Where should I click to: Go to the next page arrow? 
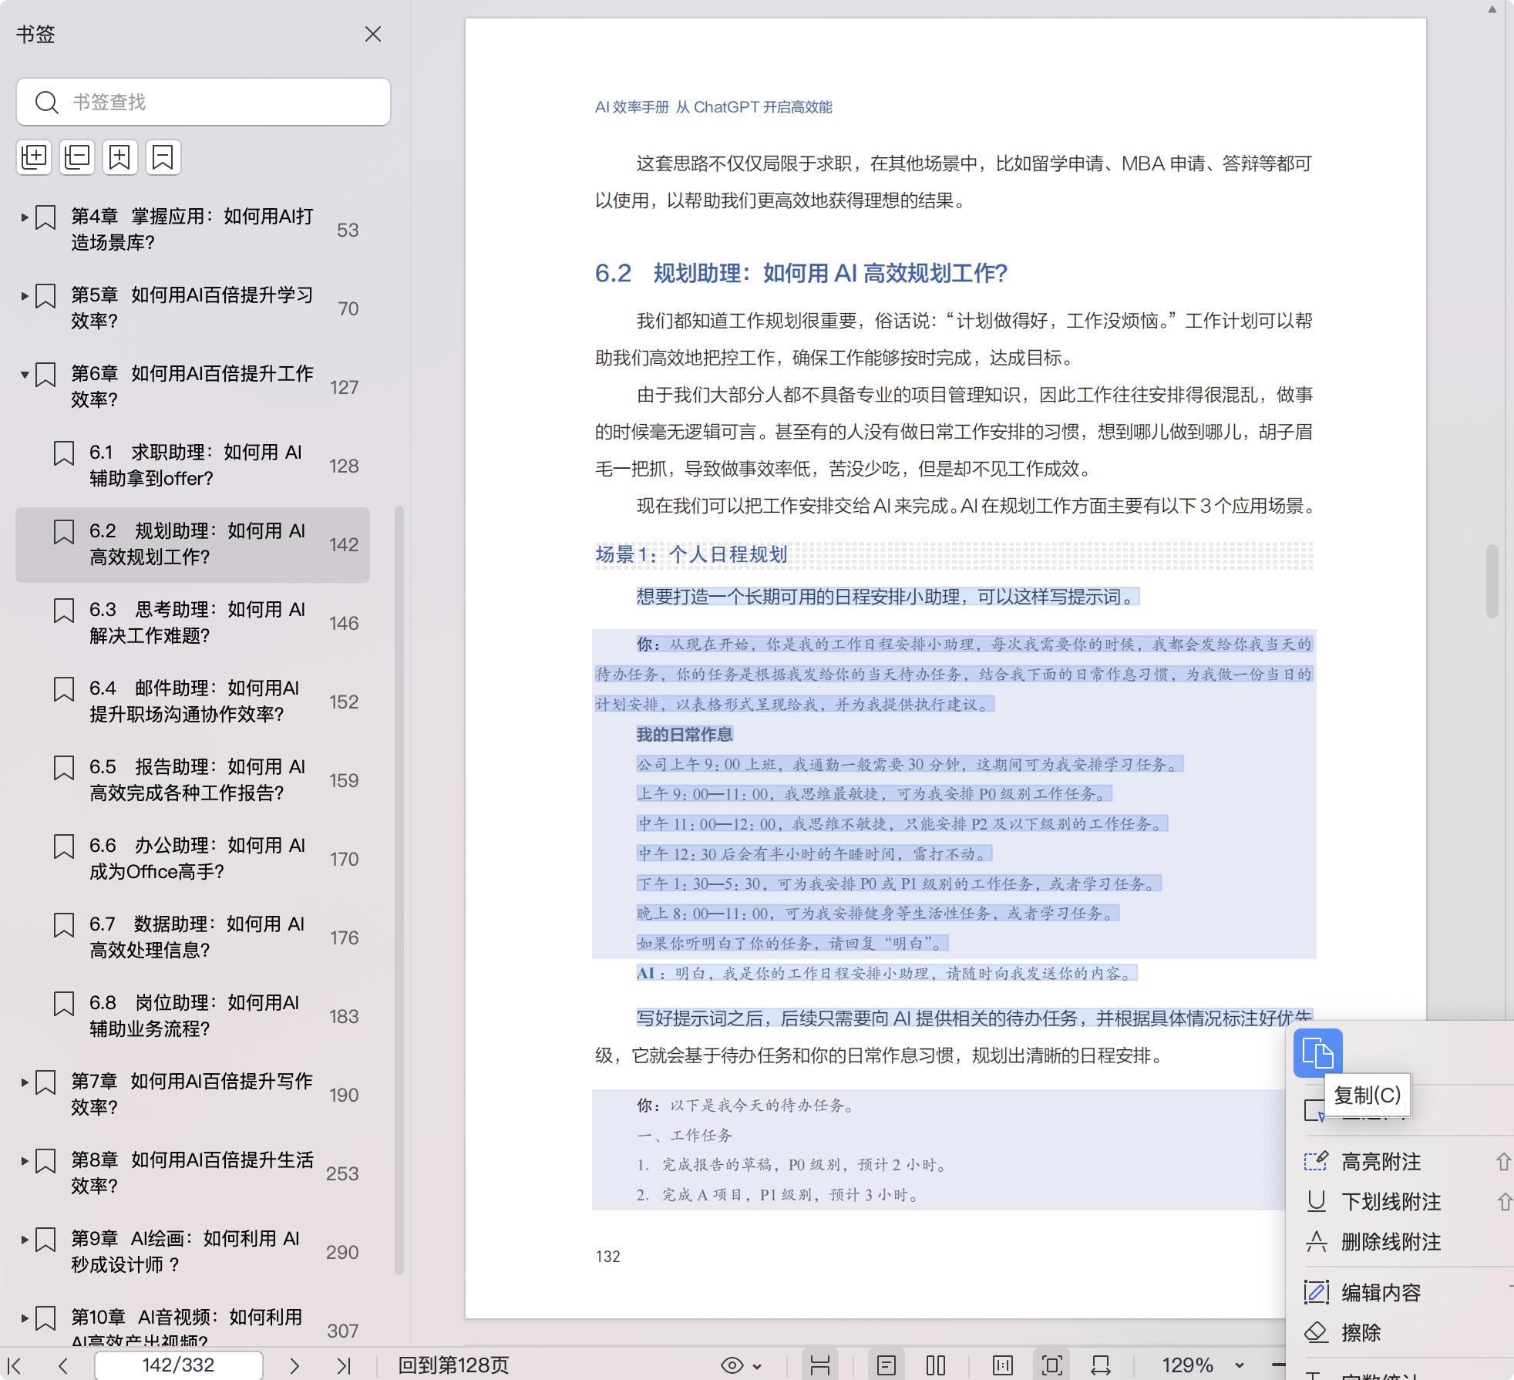pos(294,1365)
